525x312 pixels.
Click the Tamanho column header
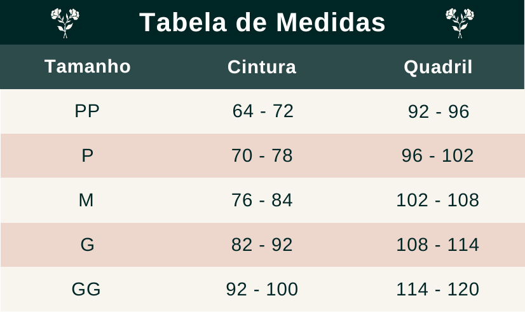click(x=87, y=66)
